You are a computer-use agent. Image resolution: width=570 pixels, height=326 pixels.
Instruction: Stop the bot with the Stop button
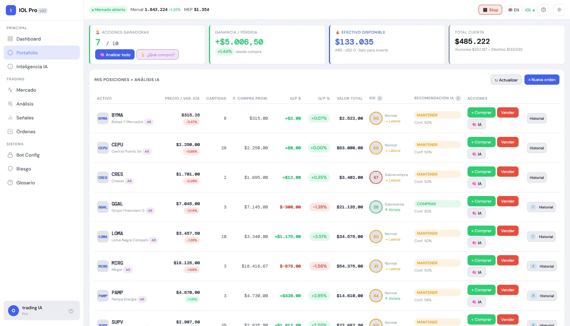[490, 10]
